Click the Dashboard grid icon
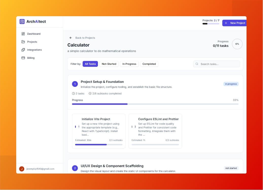 [x=23, y=34]
